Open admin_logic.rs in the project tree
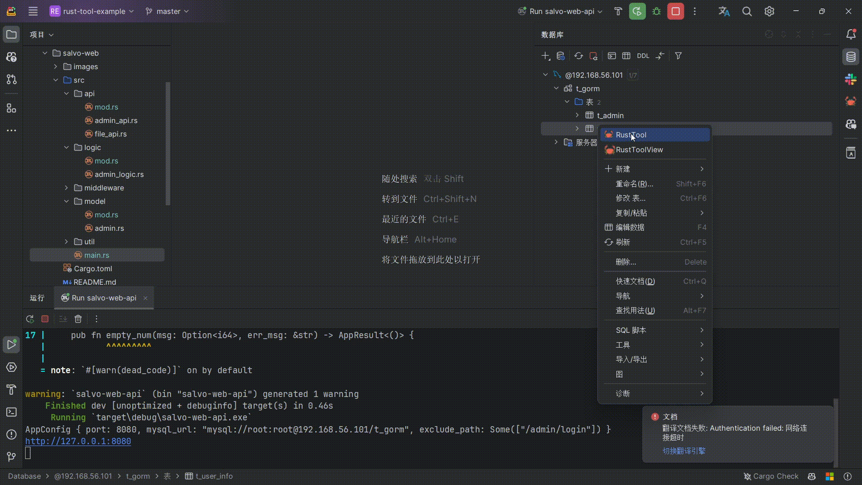 (x=119, y=174)
